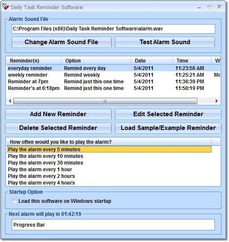
Task: Select the 'everyday reminder' row
Action: tap(113, 68)
